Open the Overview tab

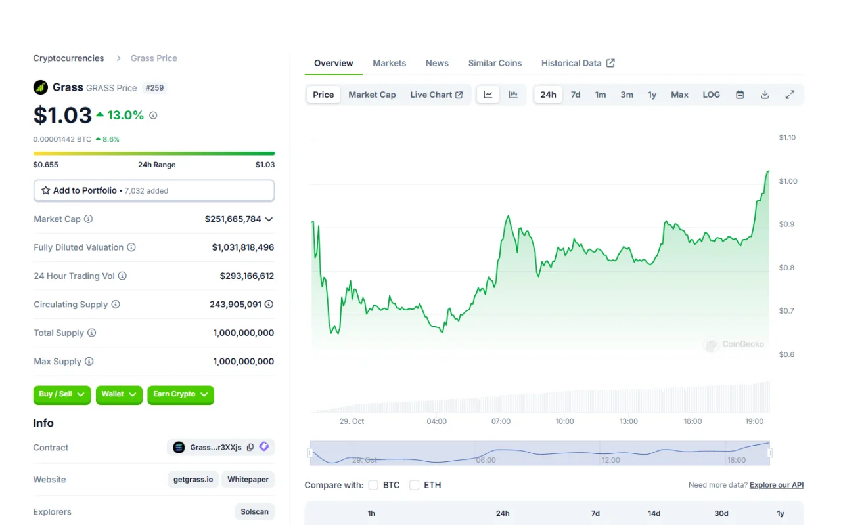coord(334,63)
